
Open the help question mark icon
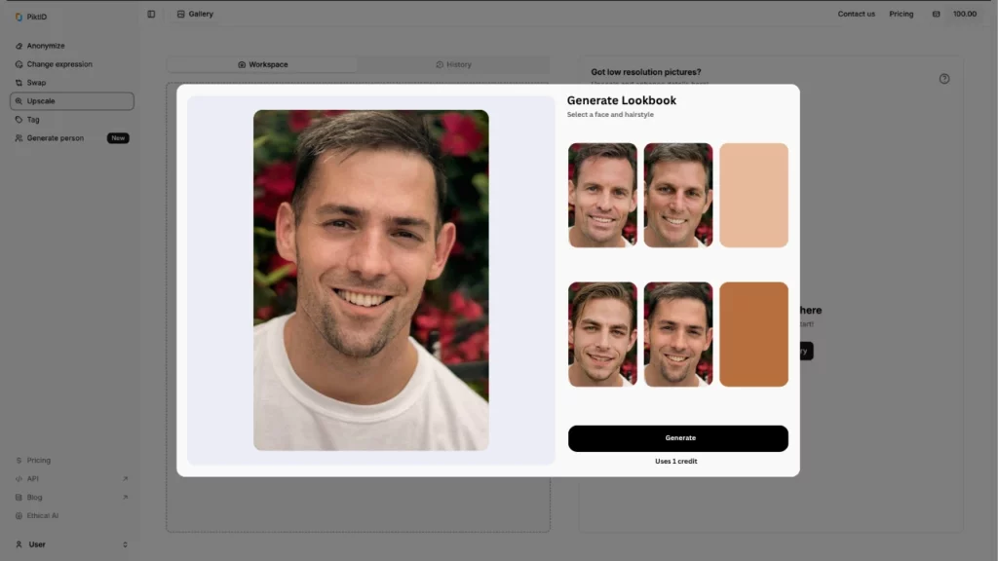pyautogui.click(x=943, y=79)
